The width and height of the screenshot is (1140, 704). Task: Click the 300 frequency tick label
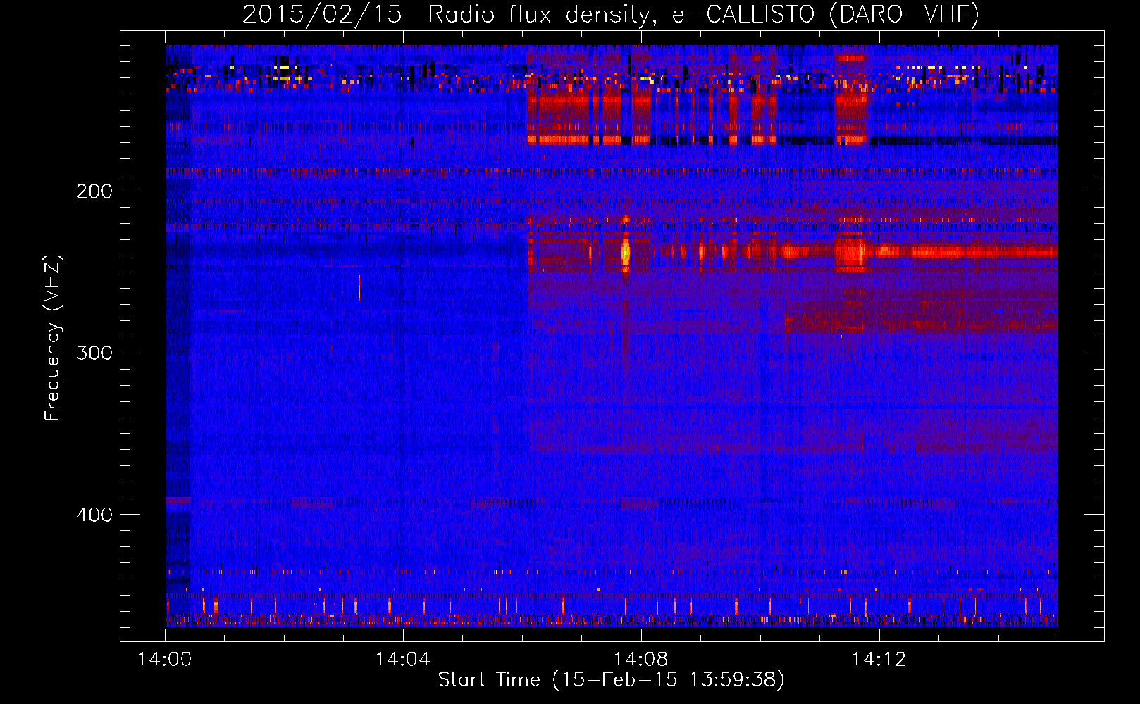click(x=94, y=353)
